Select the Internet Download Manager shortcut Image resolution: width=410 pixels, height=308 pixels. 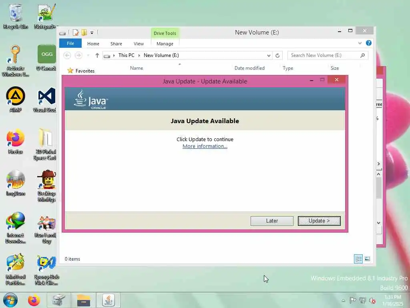pos(16,228)
